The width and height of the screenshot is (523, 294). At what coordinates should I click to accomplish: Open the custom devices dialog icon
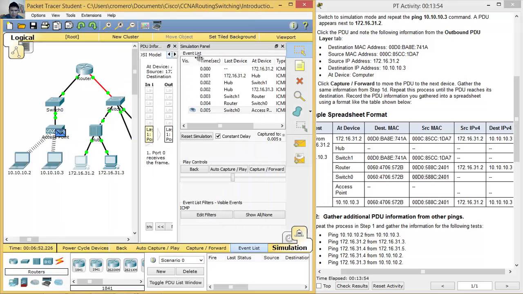157,26
